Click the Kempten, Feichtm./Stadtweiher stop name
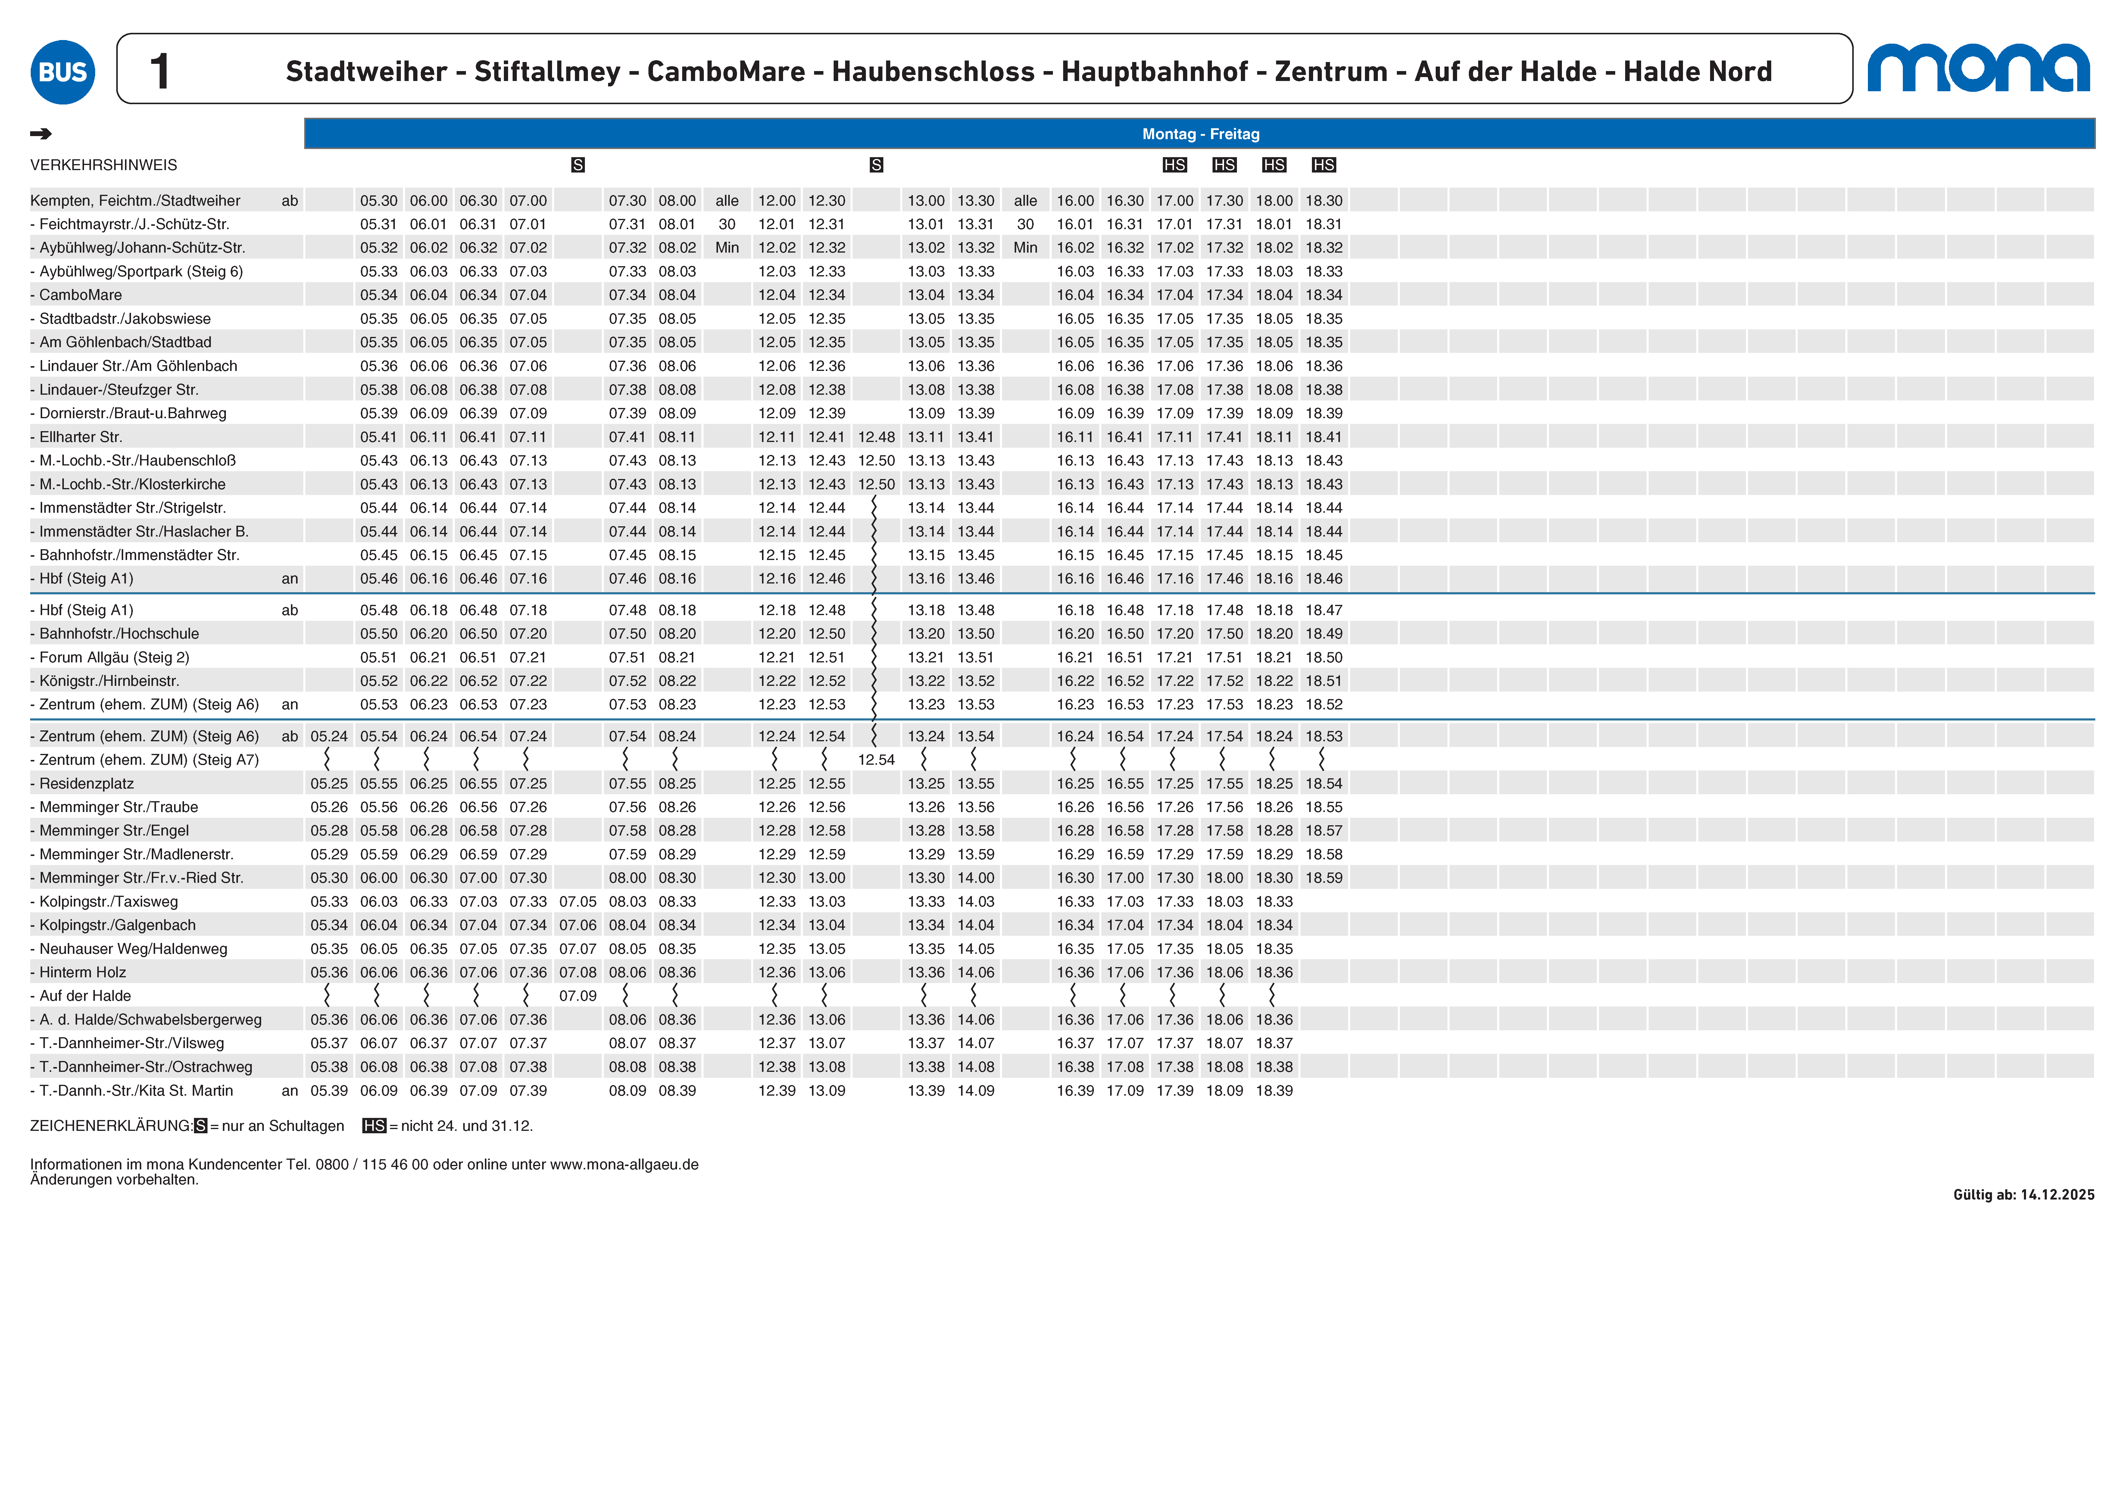 [135, 201]
